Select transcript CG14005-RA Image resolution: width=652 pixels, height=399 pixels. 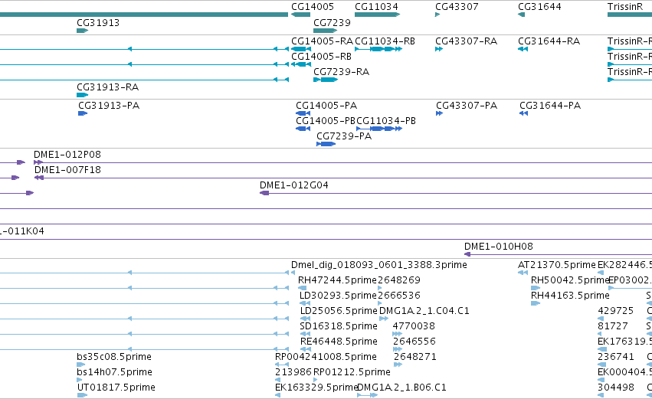[x=301, y=49]
